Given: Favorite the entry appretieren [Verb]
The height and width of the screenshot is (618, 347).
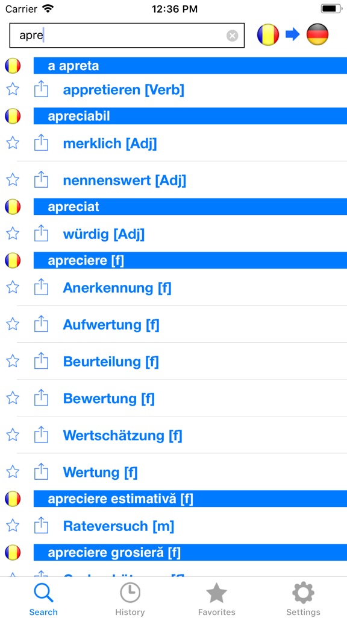Looking at the screenshot, I should pyautogui.click(x=13, y=89).
